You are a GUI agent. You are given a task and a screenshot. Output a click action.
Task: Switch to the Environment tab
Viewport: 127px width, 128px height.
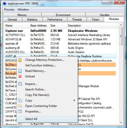[x=63, y=15]
